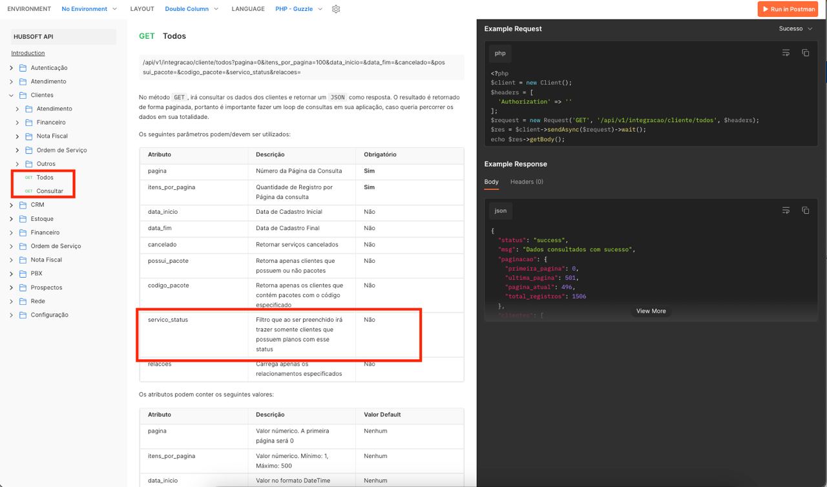This screenshot has height=487, width=827.
Task: Expand the Configuração folder chevron
Action: [12, 315]
